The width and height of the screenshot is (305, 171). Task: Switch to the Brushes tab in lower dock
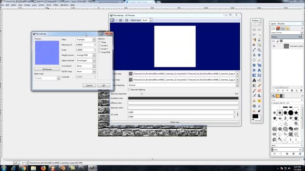tap(273, 96)
